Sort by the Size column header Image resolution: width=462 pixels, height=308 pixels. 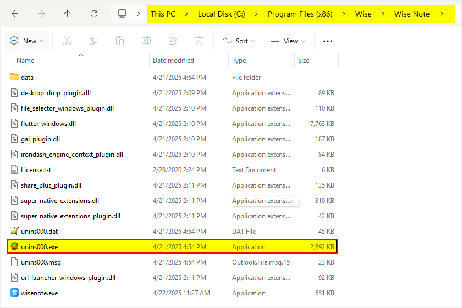click(304, 61)
